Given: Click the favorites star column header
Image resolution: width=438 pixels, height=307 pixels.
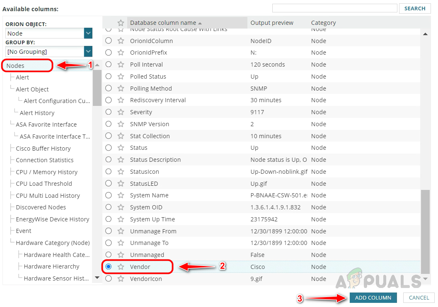Looking at the screenshot, I should point(121,23).
